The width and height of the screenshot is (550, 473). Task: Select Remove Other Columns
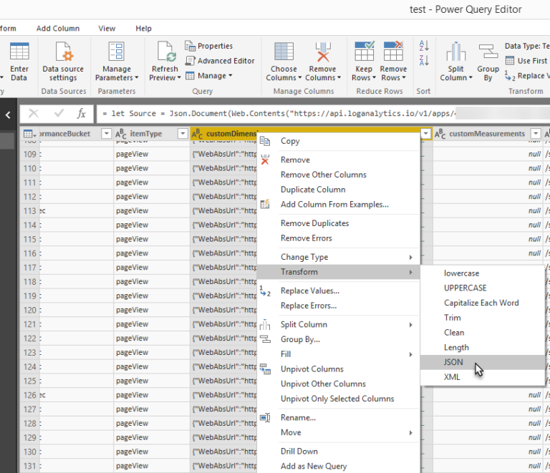(x=339, y=175)
